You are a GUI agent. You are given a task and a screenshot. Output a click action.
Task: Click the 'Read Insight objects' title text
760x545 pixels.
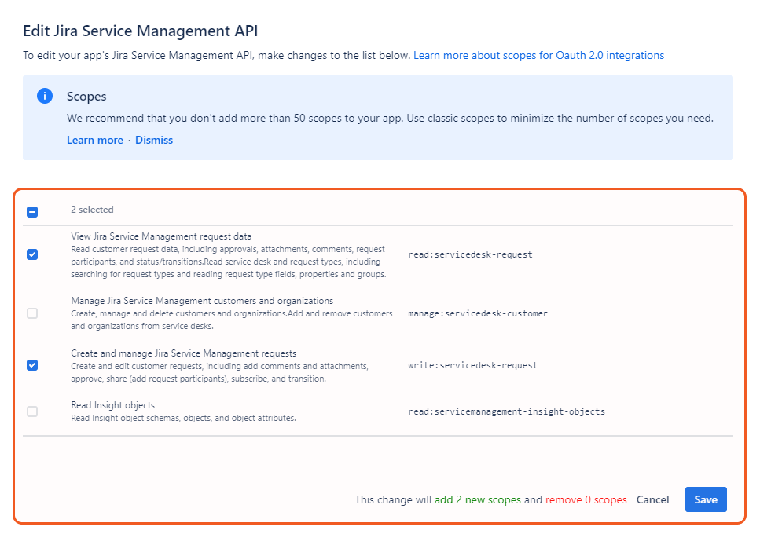coord(112,405)
